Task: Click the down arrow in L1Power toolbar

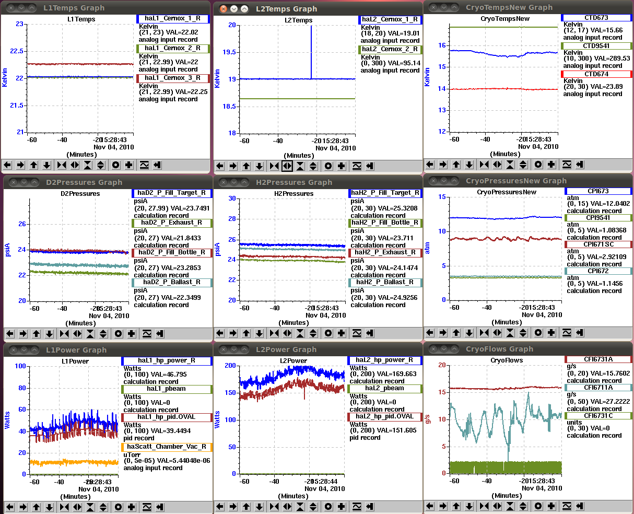Action: 49,507
